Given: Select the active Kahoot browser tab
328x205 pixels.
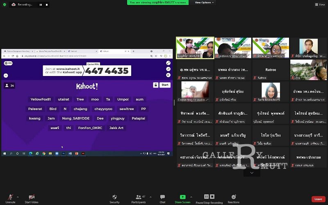Looking at the screenshot, I should (114, 51).
